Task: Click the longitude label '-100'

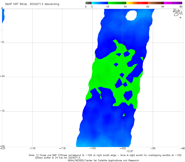Action: (x=122, y=148)
